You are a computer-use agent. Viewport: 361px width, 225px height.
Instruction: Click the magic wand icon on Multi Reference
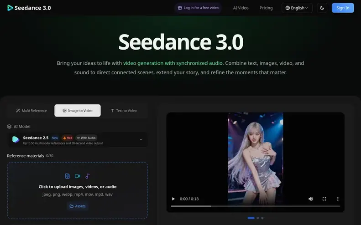[18, 111]
